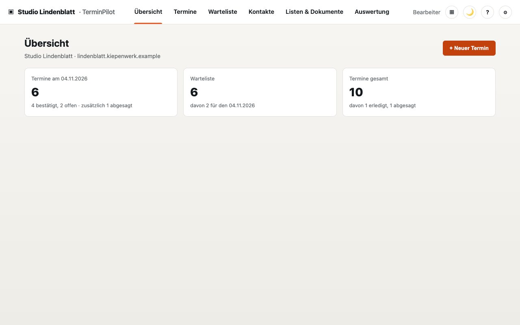This screenshot has height=325, width=520.
Task: Go to the Kontakte tab
Action: coord(261,12)
